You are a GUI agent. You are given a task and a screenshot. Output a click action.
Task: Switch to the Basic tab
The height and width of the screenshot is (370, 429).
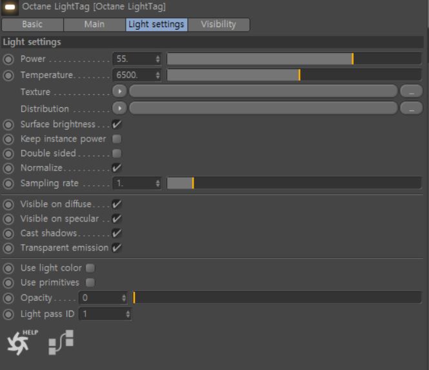32,25
